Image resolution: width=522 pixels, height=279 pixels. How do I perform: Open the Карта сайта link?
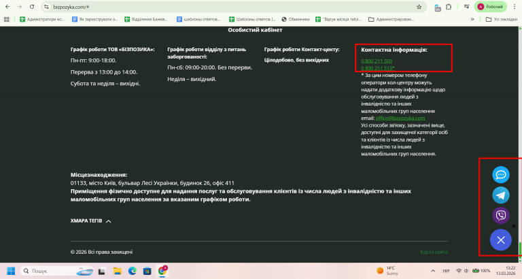coord(434,252)
